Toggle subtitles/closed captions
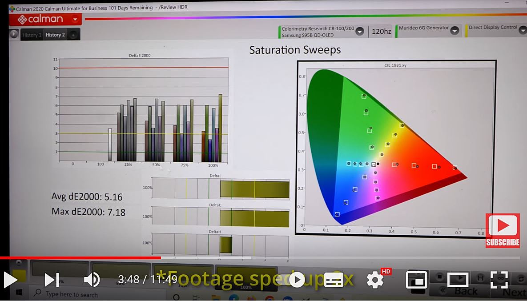This screenshot has width=527, height=301. 334,280
